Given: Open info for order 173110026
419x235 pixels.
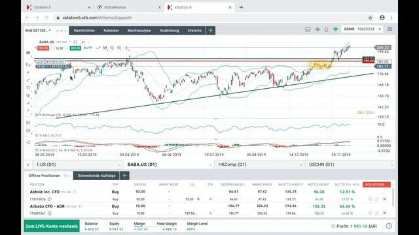Looking at the screenshot, I should point(50,199).
